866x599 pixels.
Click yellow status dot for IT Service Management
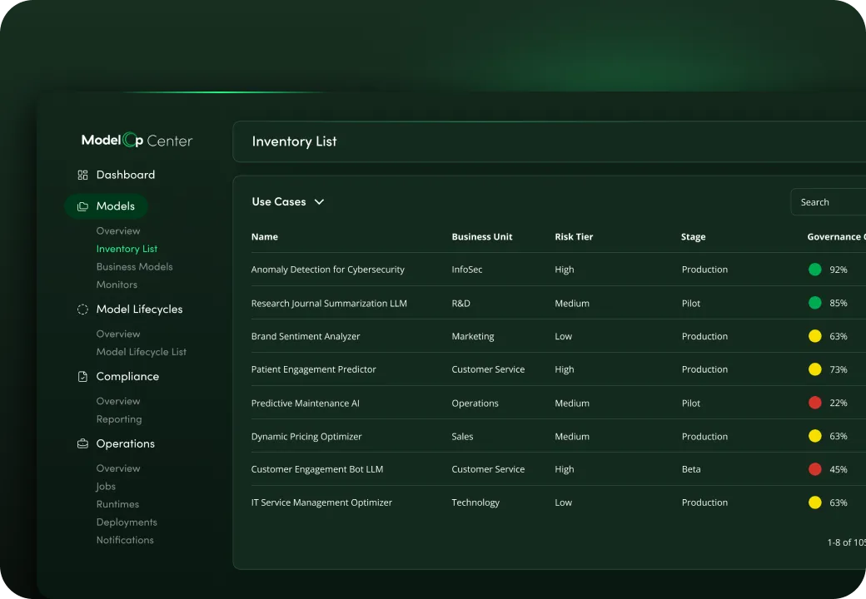tap(814, 502)
